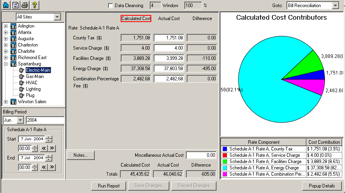Click the Popup Details button
The image size is (345, 193).
coord(322,186)
